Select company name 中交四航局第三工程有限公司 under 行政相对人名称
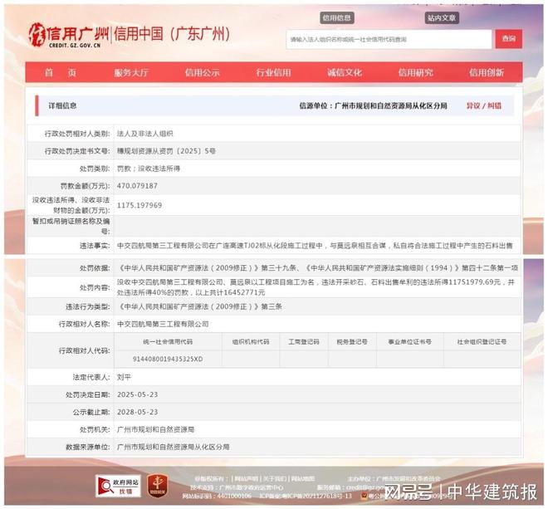This screenshot has width=548, height=509. 163,324
